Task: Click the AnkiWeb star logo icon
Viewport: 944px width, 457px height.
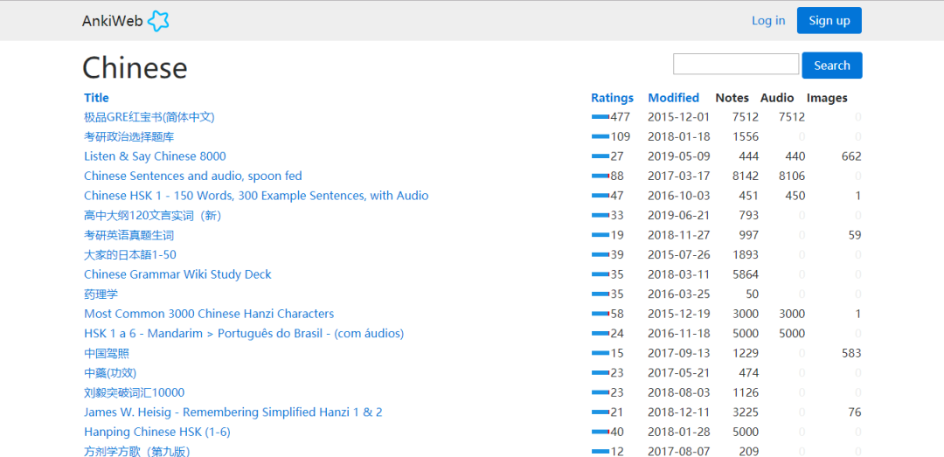Action: pyautogui.click(x=158, y=21)
